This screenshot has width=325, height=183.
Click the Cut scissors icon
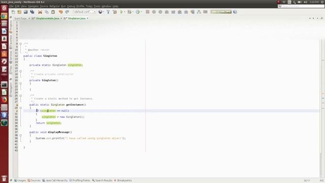coord(40,12)
